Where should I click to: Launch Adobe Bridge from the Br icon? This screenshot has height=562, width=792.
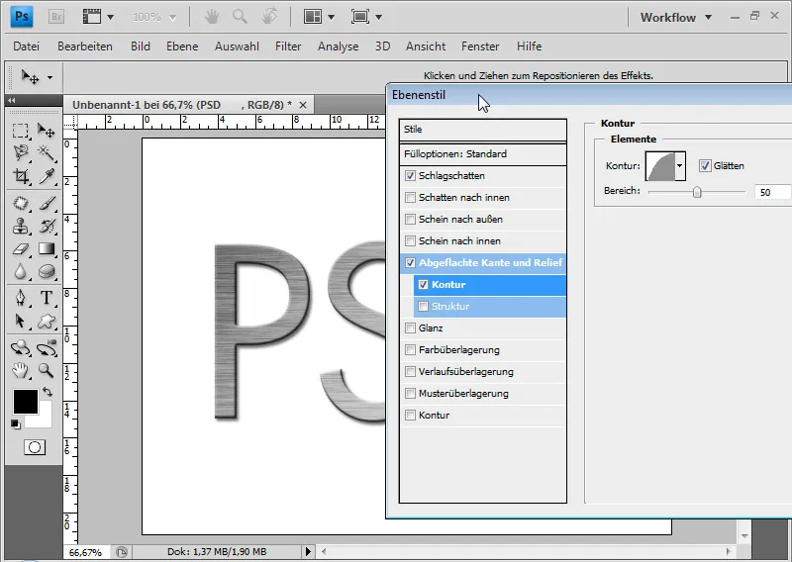56,17
